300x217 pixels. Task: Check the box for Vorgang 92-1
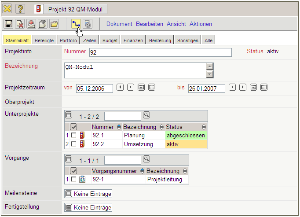point(73,179)
